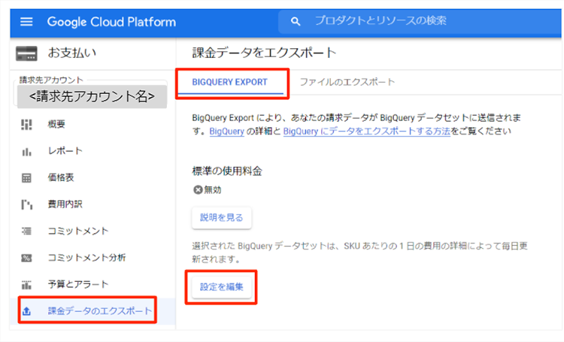Image resolution: width=564 pixels, height=342 pixels.
Task: Switch to the ファイルのエクスポート tab
Action: point(347,83)
